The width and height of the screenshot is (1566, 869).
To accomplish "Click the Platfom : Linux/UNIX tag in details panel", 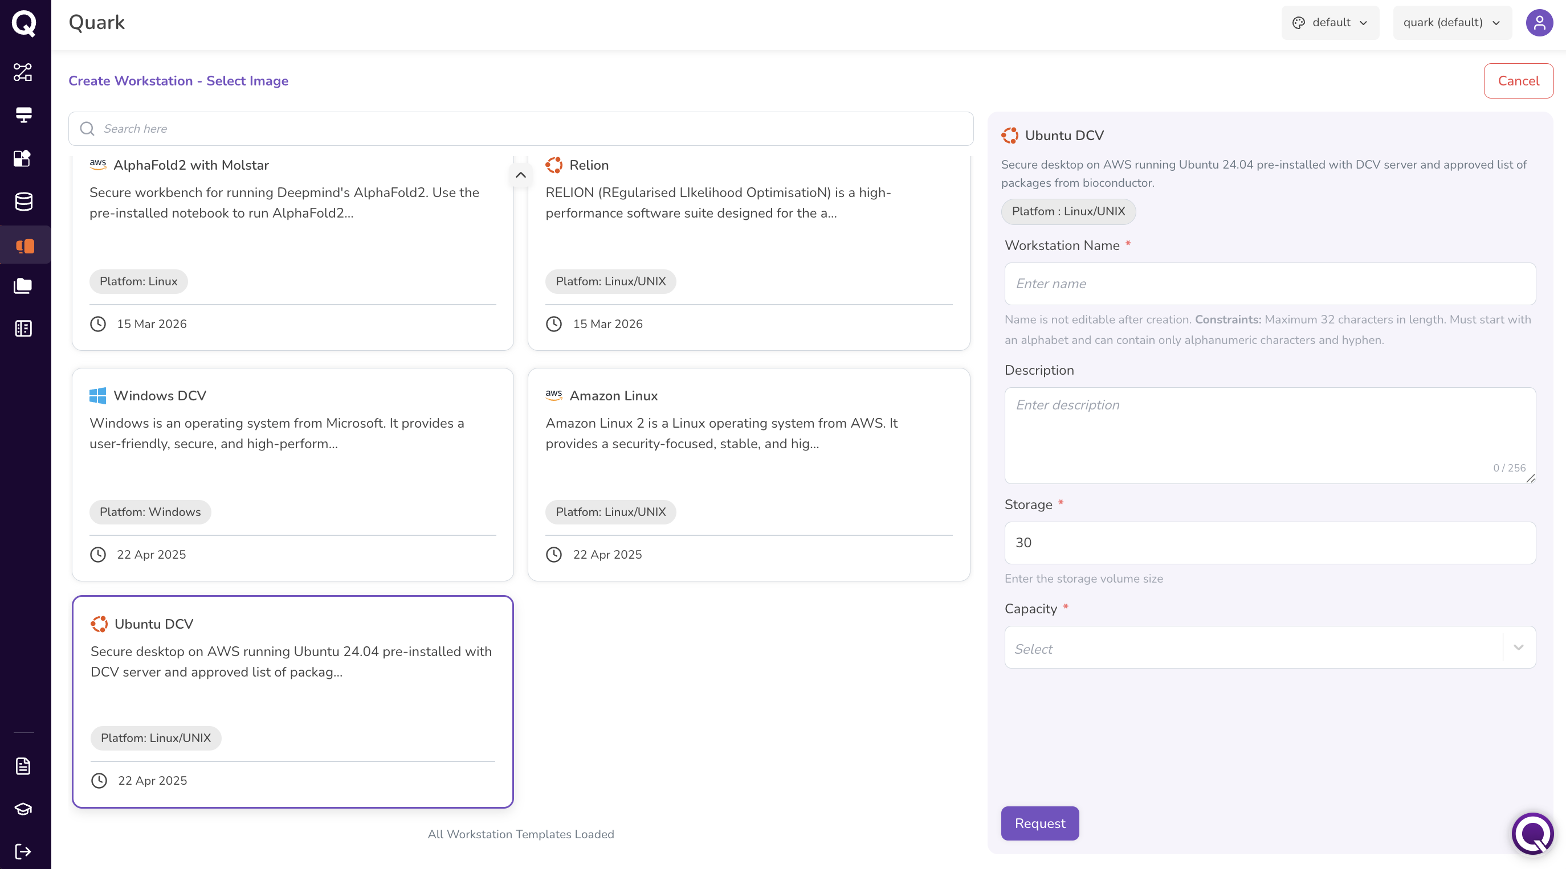I will click(1069, 211).
